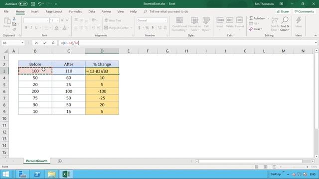The width and height of the screenshot is (319, 179).
Task: Open the File menu
Action: point(6,11)
